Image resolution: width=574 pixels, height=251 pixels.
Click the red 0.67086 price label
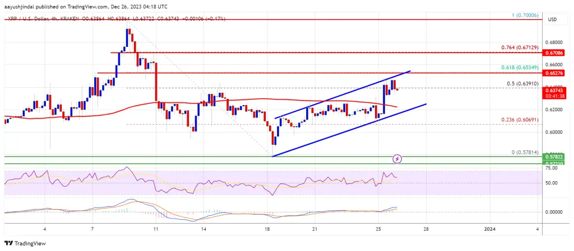[553, 53]
